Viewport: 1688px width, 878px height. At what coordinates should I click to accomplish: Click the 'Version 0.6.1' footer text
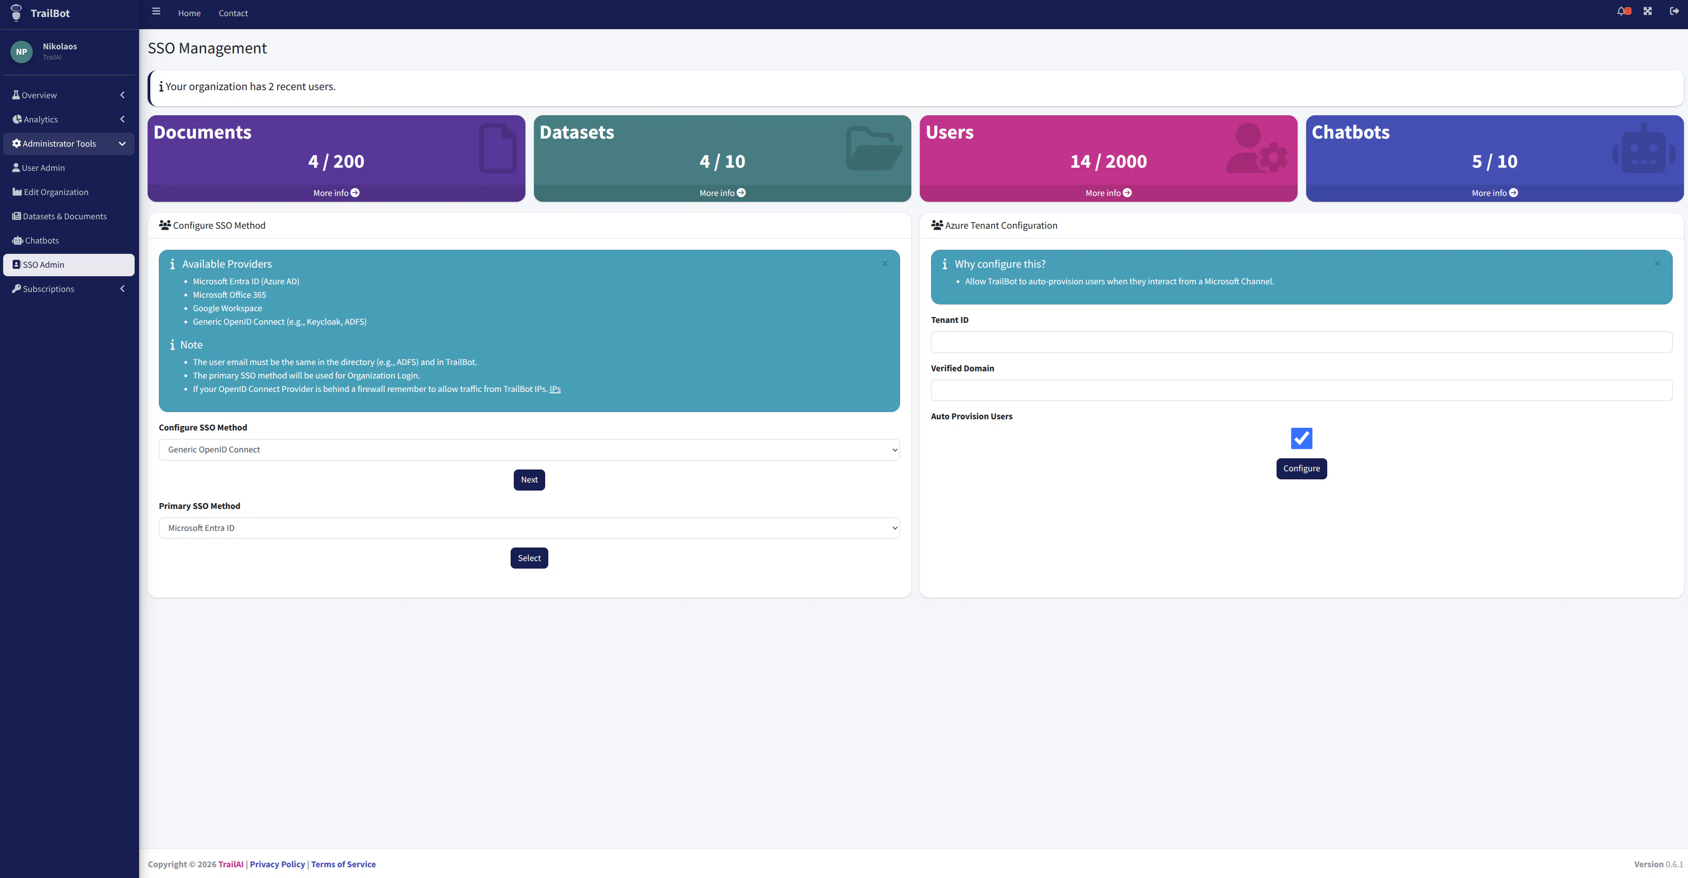(1658, 864)
